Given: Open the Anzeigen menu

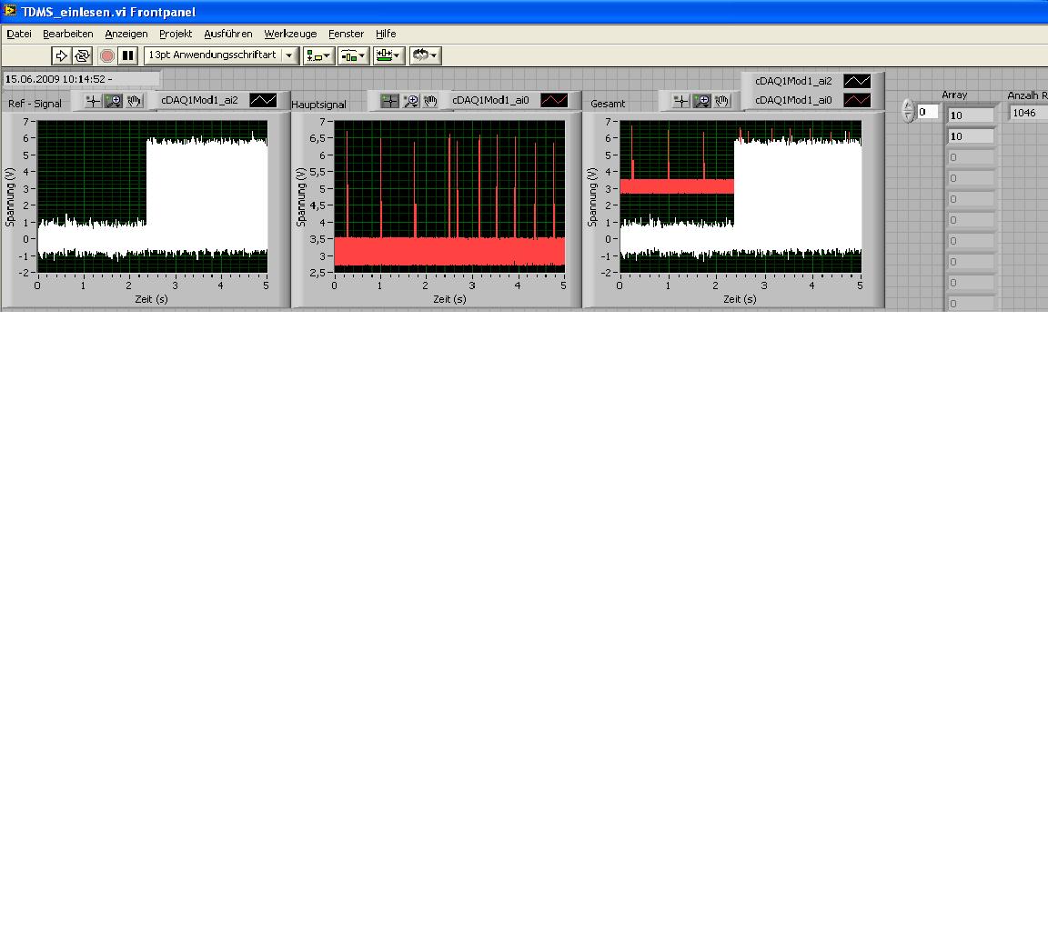Looking at the screenshot, I should [126, 34].
